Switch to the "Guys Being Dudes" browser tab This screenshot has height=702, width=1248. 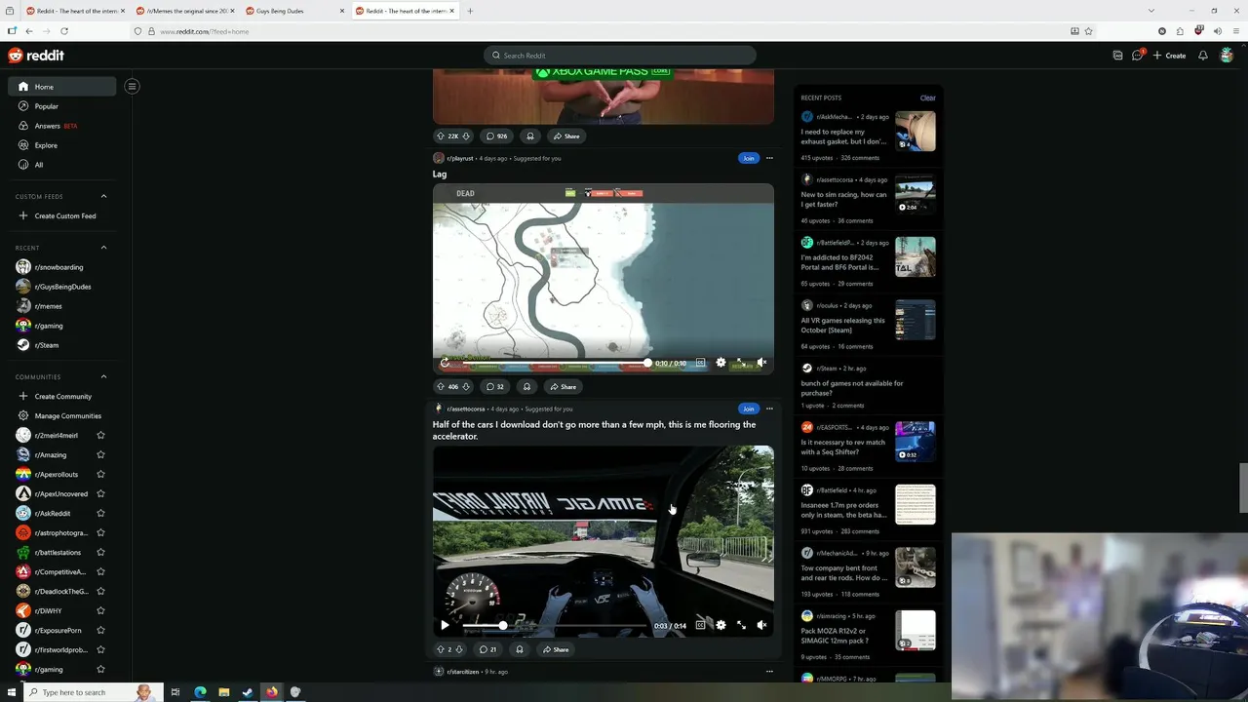tap(294, 11)
